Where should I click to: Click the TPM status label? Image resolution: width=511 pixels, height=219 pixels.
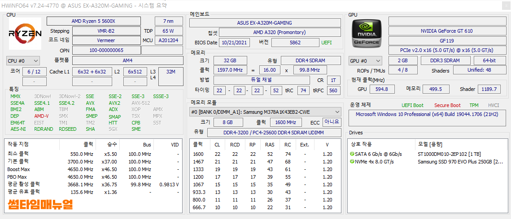[x=474, y=105]
